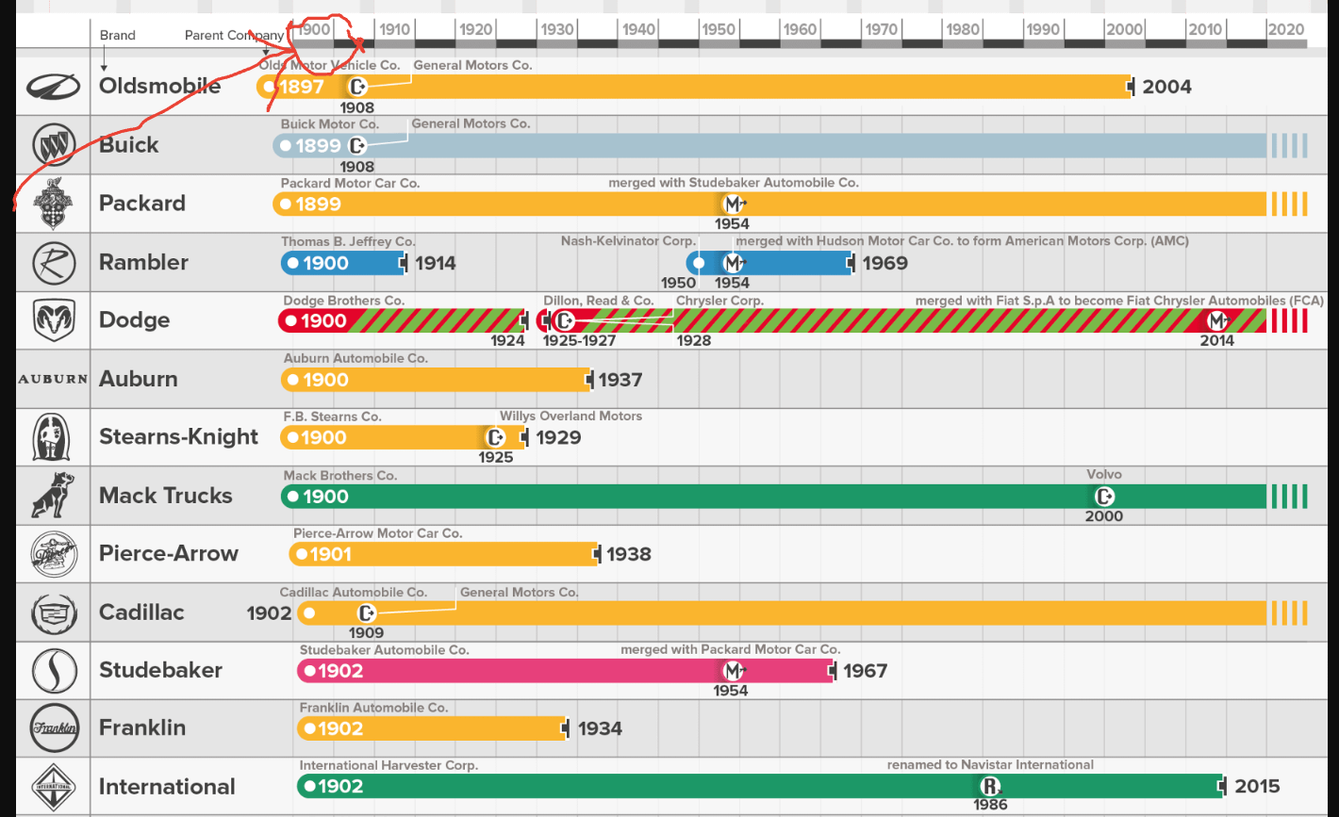Click Buick's 1908 ownership change marker

(356, 146)
